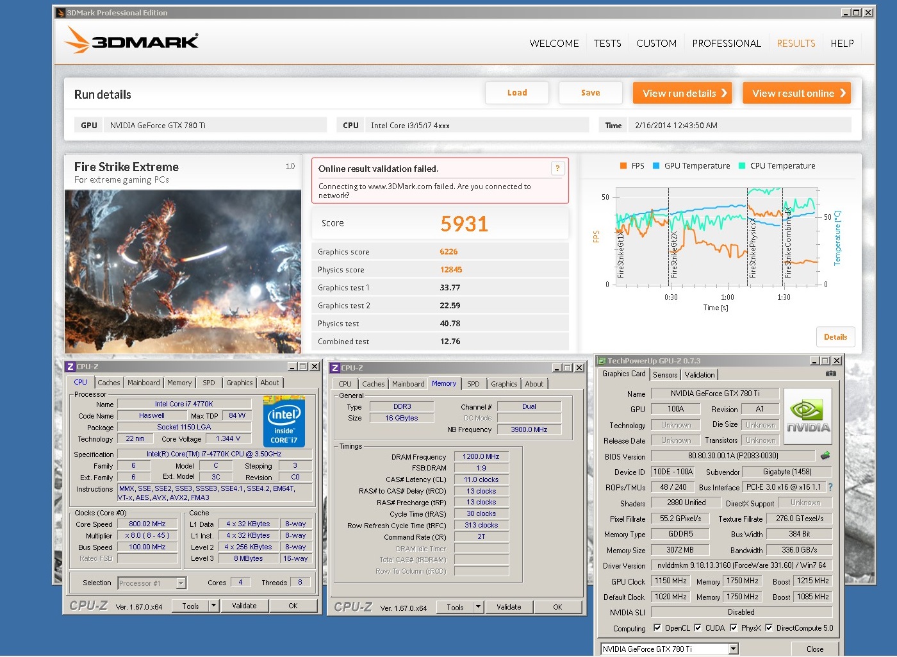The width and height of the screenshot is (897, 657).
Task: Click the Subvendor field Gigabyte (1458)
Action: [787, 472]
